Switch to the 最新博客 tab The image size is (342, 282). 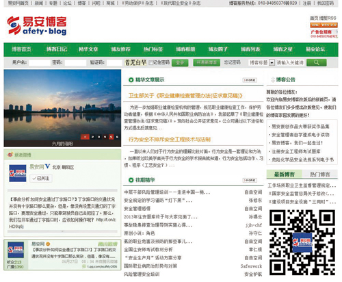(x=285, y=175)
